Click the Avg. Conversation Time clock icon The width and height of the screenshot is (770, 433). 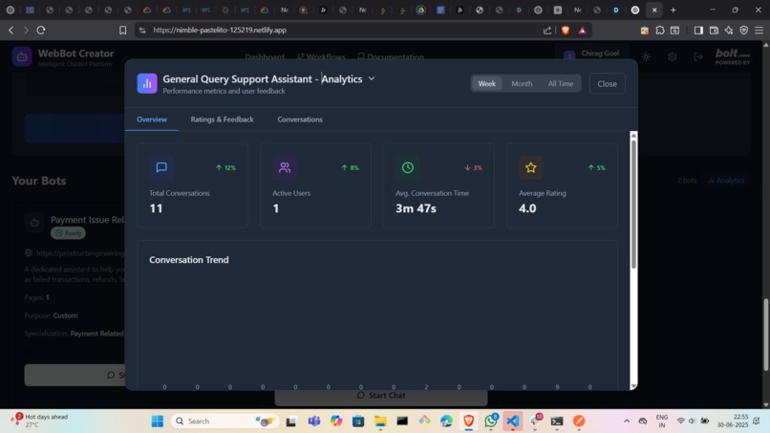point(408,167)
